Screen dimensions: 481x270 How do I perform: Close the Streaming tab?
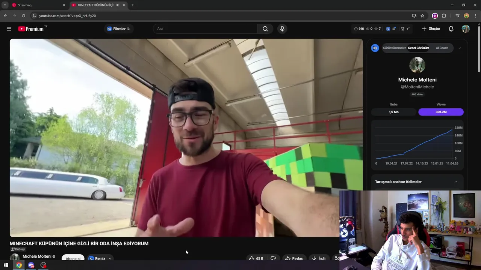click(x=64, y=5)
